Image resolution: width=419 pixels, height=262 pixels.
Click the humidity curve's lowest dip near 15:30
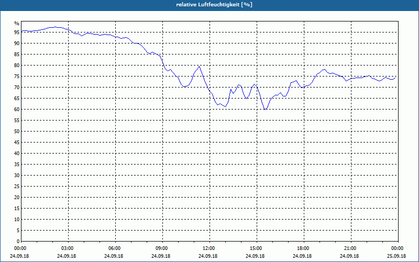coord(265,110)
